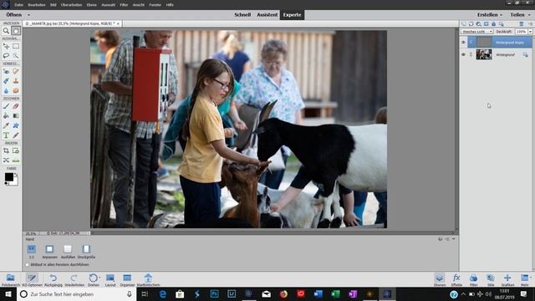
Task: Select the Clone Stamp tool
Action: click(16, 81)
